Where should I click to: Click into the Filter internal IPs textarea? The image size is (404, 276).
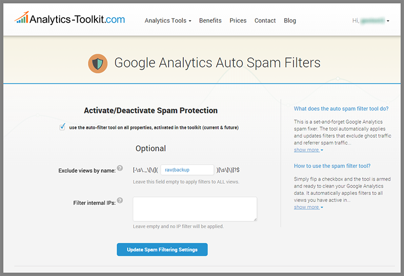(195, 209)
